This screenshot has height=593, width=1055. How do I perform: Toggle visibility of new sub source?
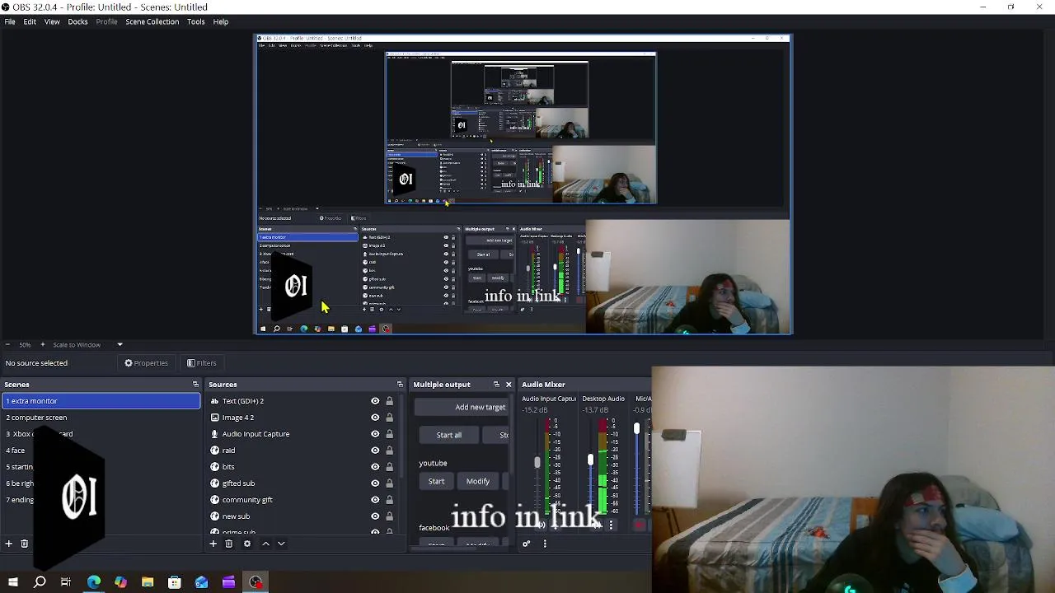click(x=375, y=516)
